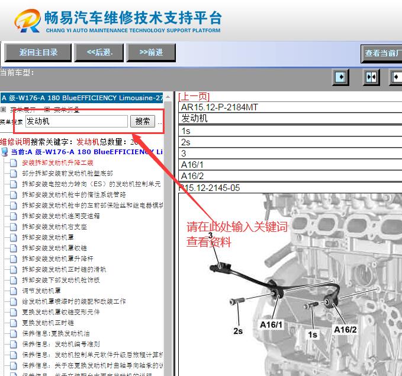Click document icon for 拆卸安装发动机舱中的惰性系统管路
Screen dimensions: 402x376
click(x=14, y=195)
